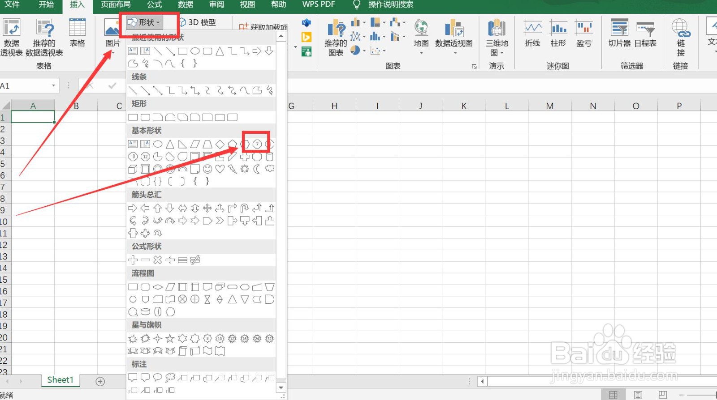The width and height of the screenshot is (717, 400).
Task: Open the 图表 group dialog launcher
Action: pos(474,66)
